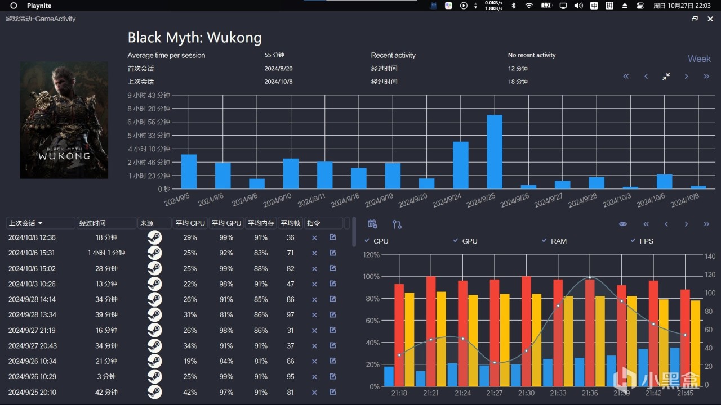
Task: Open the 拼 pinyin input menu
Action: pos(609,6)
